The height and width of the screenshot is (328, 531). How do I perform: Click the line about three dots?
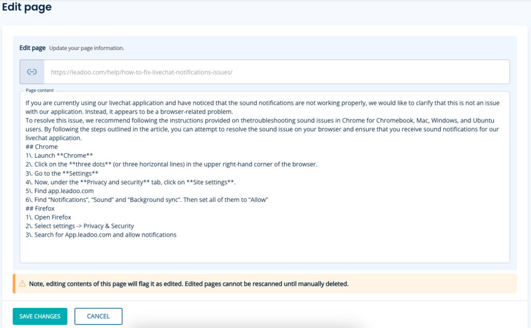tap(171, 165)
